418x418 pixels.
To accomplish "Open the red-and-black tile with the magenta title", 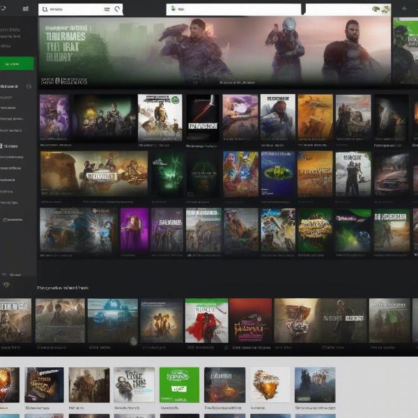I will (250, 320).
